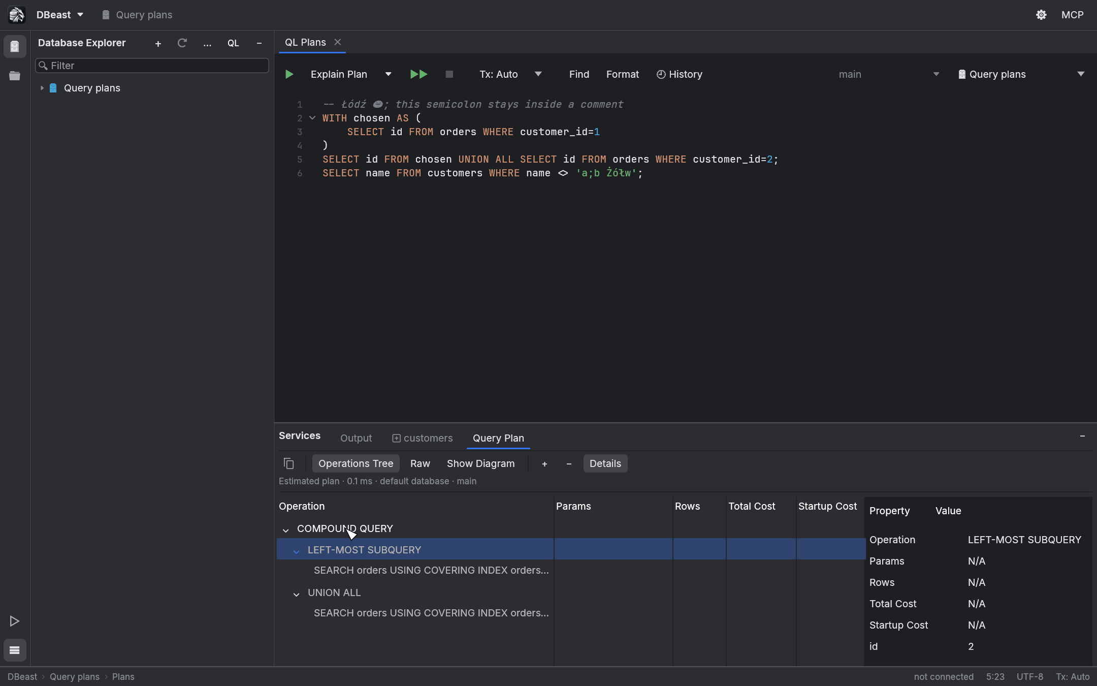
Task: Collapse the UNION ALL node
Action: pyautogui.click(x=297, y=594)
